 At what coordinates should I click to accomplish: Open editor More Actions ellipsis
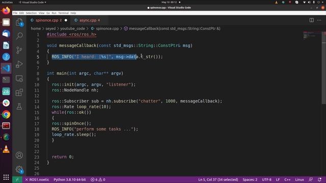pyautogui.click(x=319, y=20)
